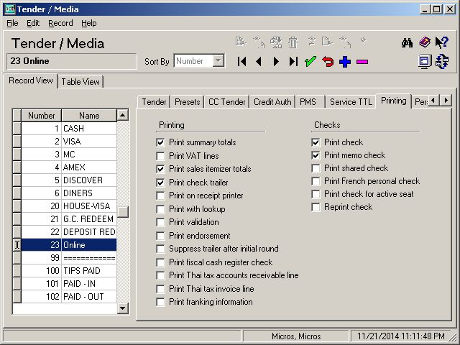Switch to the PMS tab
The height and width of the screenshot is (345, 460).
[x=310, y=102]
